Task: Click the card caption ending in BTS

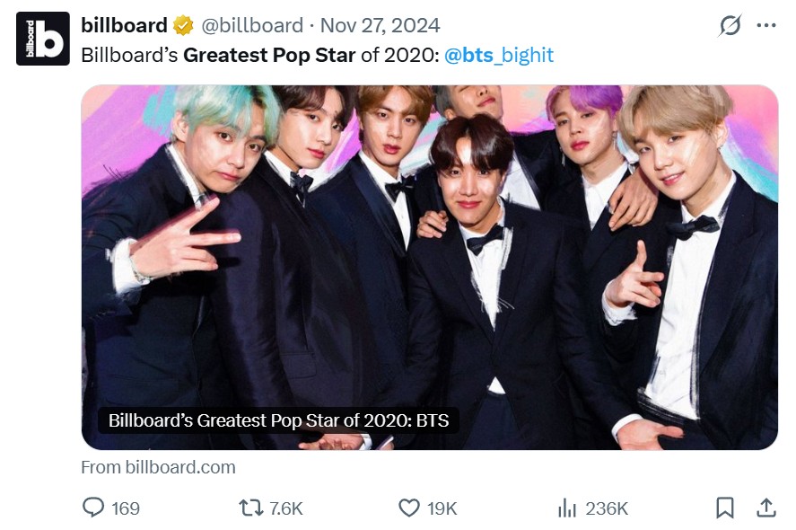Action: point(278,420)
